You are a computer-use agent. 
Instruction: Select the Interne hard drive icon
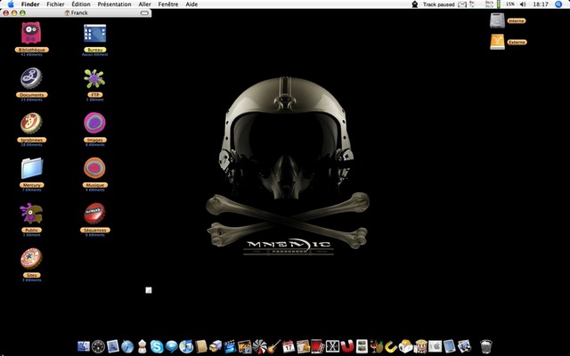(497, 20)
